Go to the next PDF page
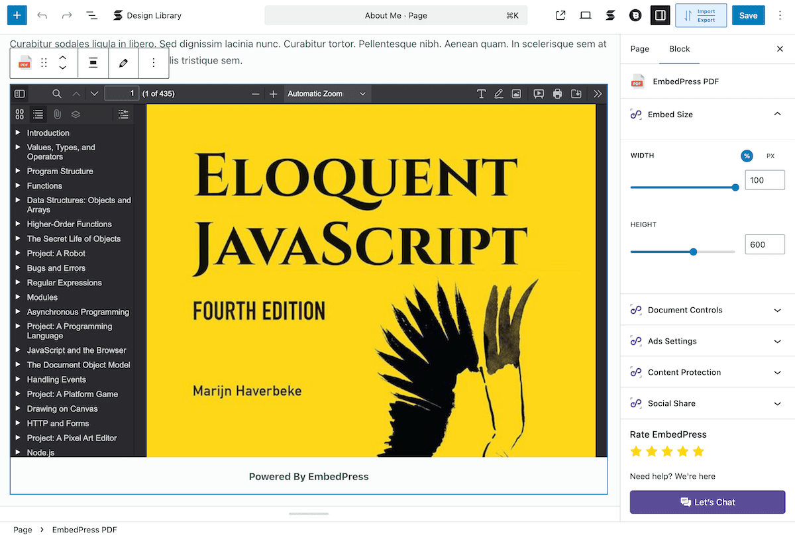Image resolution: width=795 pixels, height=537 pixels. (94, 94)
